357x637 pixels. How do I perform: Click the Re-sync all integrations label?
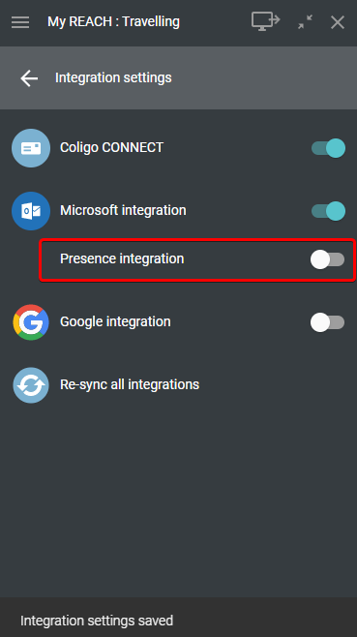(x=130, y=384)
